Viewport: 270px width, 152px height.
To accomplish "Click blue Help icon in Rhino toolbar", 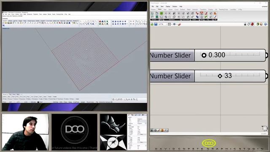I will 3,25.
